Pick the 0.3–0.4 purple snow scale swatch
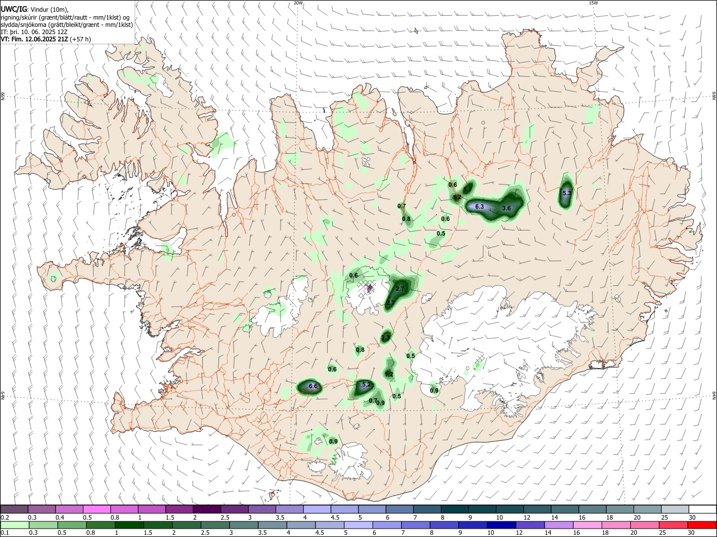This screenshot has height=537, width=717. click(42, 509)
